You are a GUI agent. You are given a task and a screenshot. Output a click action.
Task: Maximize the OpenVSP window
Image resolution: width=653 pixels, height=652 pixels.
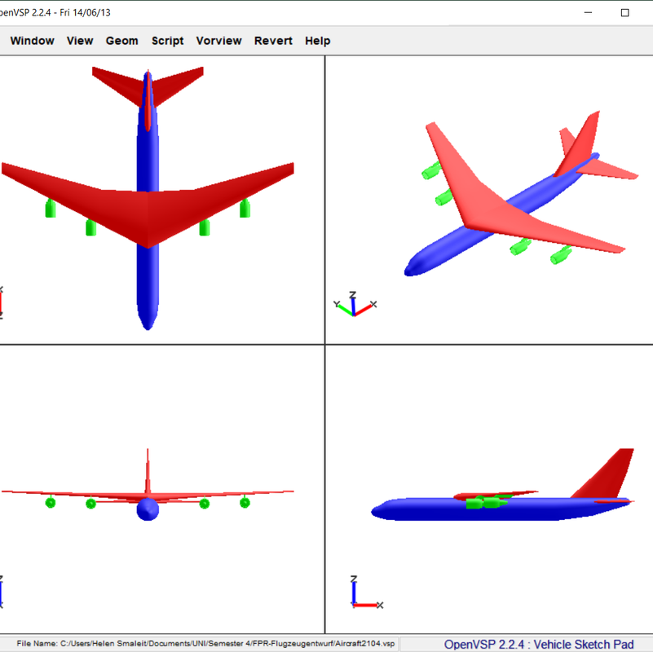[624, 12]
